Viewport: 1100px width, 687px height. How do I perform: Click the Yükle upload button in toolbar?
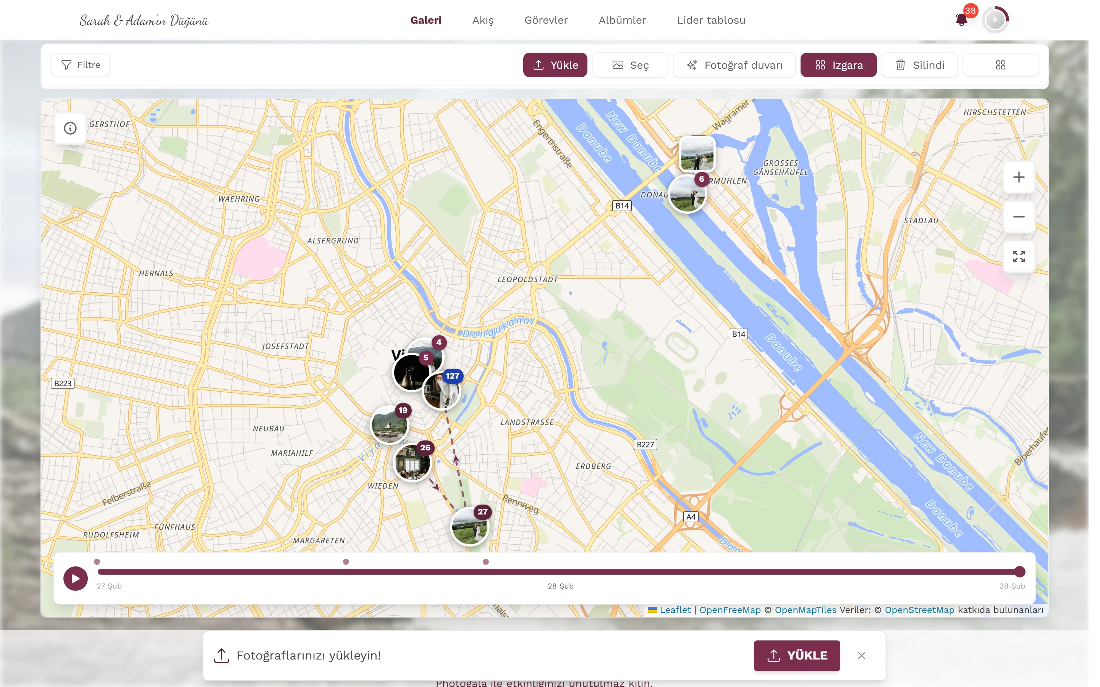point(555,65)
